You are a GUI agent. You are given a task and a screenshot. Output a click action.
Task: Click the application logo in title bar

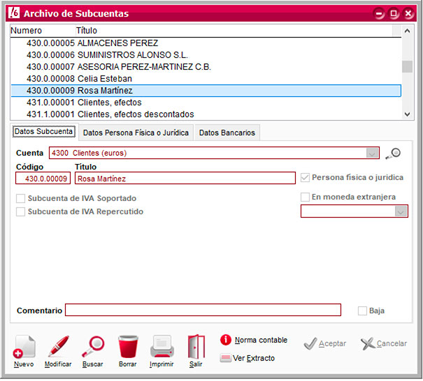[14, 13]
